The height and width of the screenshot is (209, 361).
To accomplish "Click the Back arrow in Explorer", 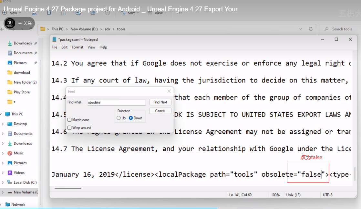I will [2, 29].
